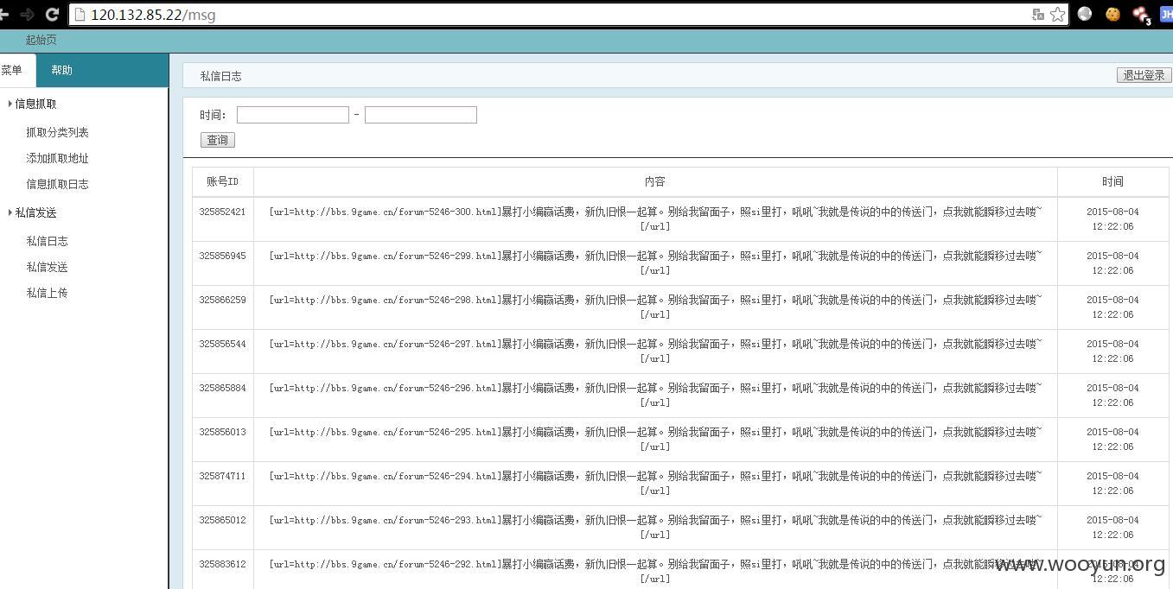The height and width of the screenshot is (589, 1173).
Task: Select account ID 325856945
Action: point(222,256)
